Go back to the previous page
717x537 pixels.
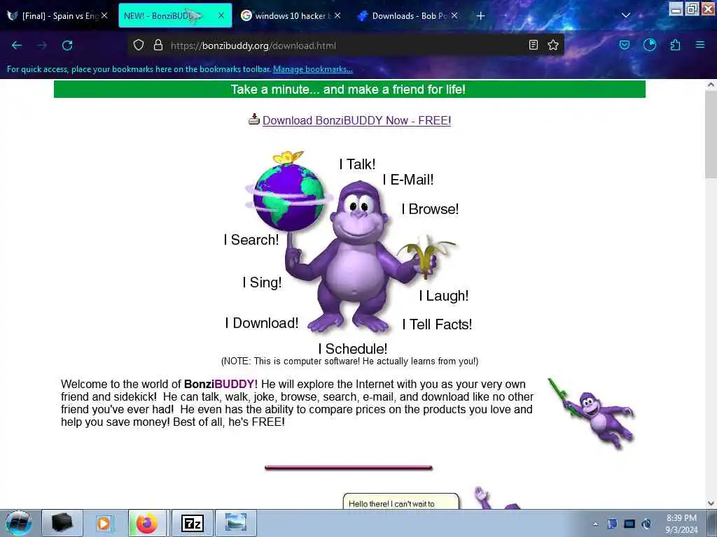point(17,45)
